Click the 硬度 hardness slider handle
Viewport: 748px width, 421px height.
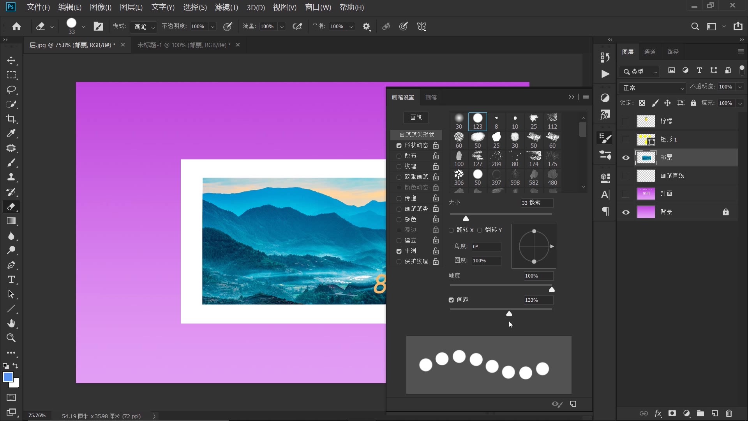(x=552, y=289)
